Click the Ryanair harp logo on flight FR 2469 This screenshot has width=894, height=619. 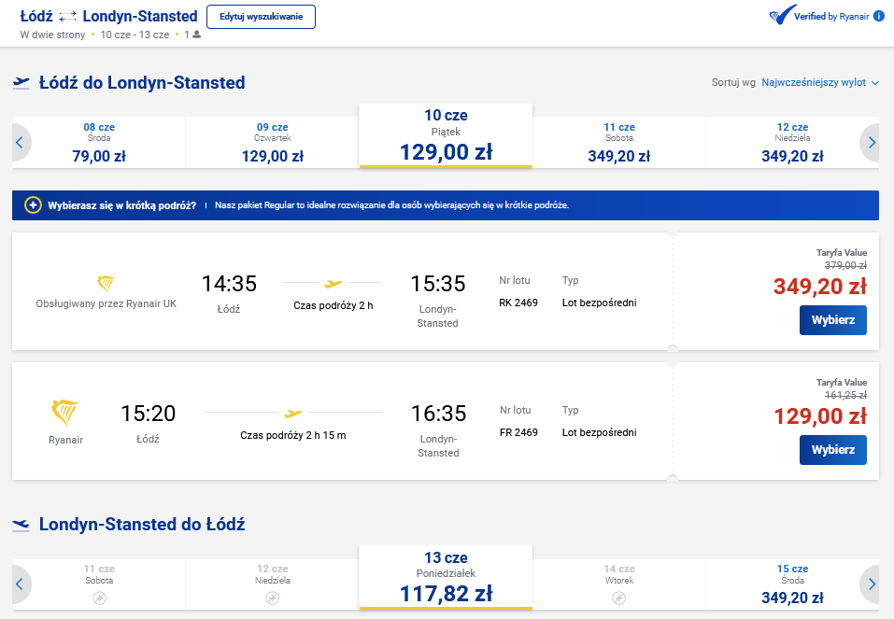point(65,413)
